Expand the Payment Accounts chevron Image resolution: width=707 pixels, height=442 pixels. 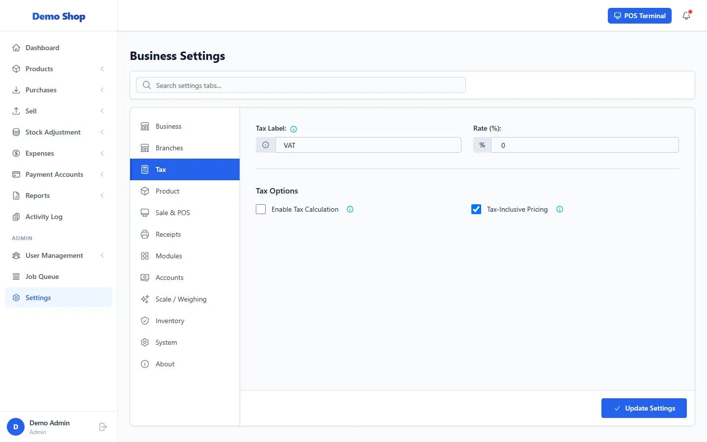point(102,174)
